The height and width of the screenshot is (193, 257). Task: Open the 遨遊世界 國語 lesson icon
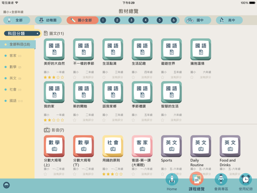pyautogui.click(x=171, y=49)
